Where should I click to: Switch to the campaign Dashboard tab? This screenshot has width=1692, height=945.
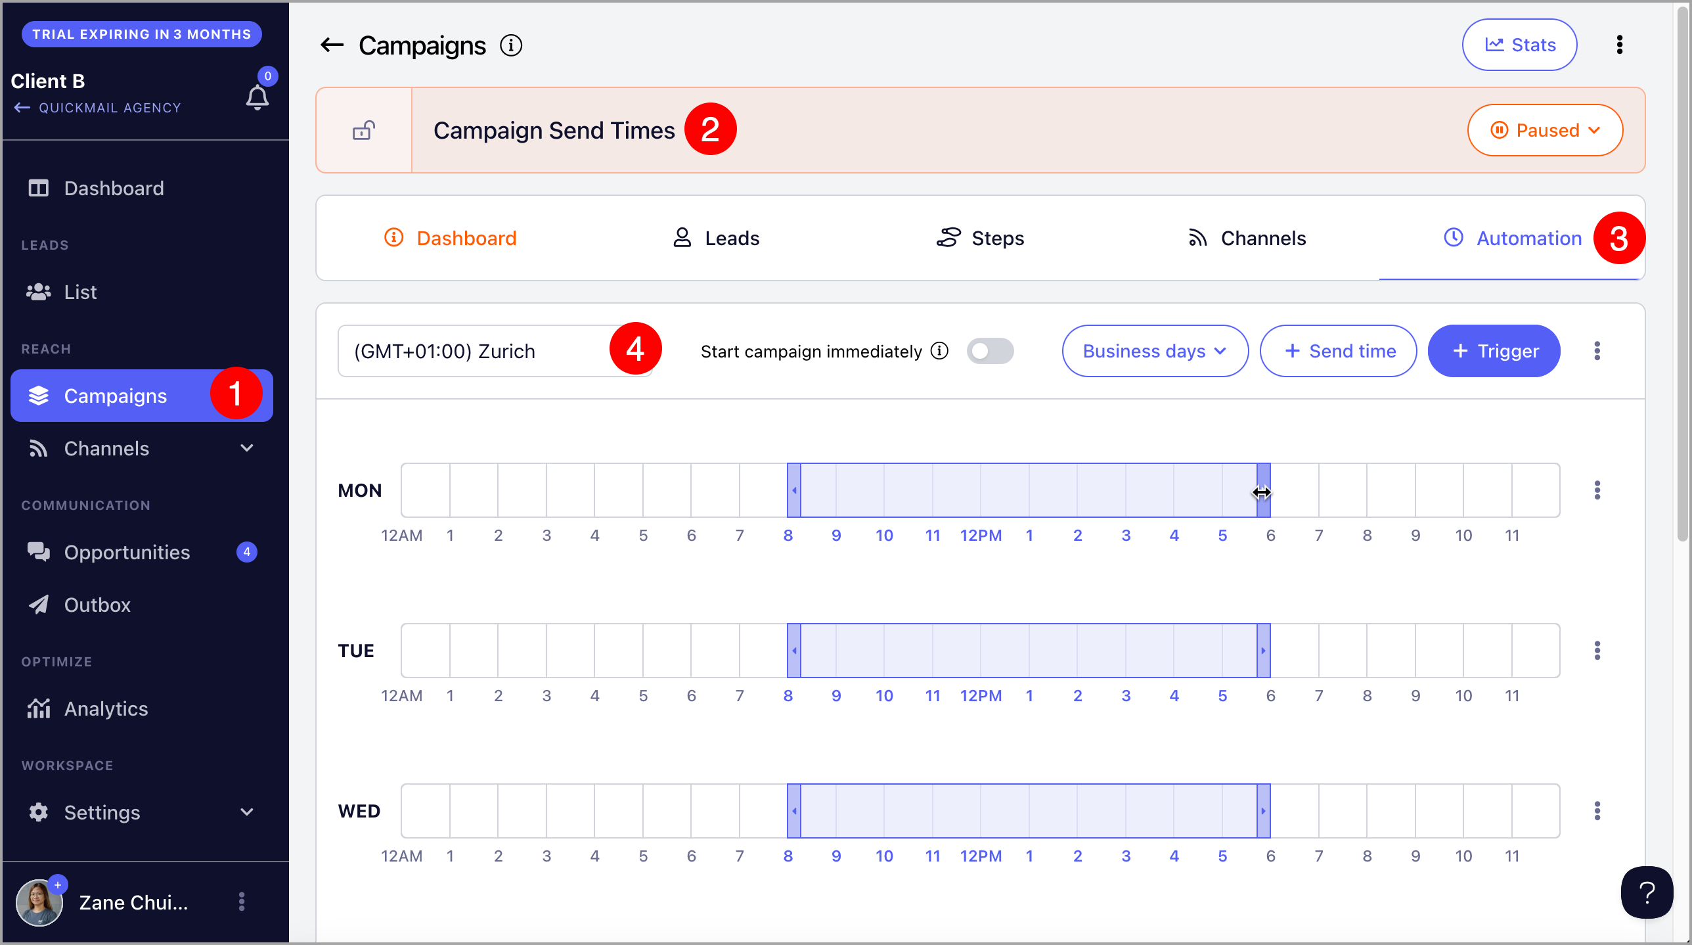click(450, 238)
